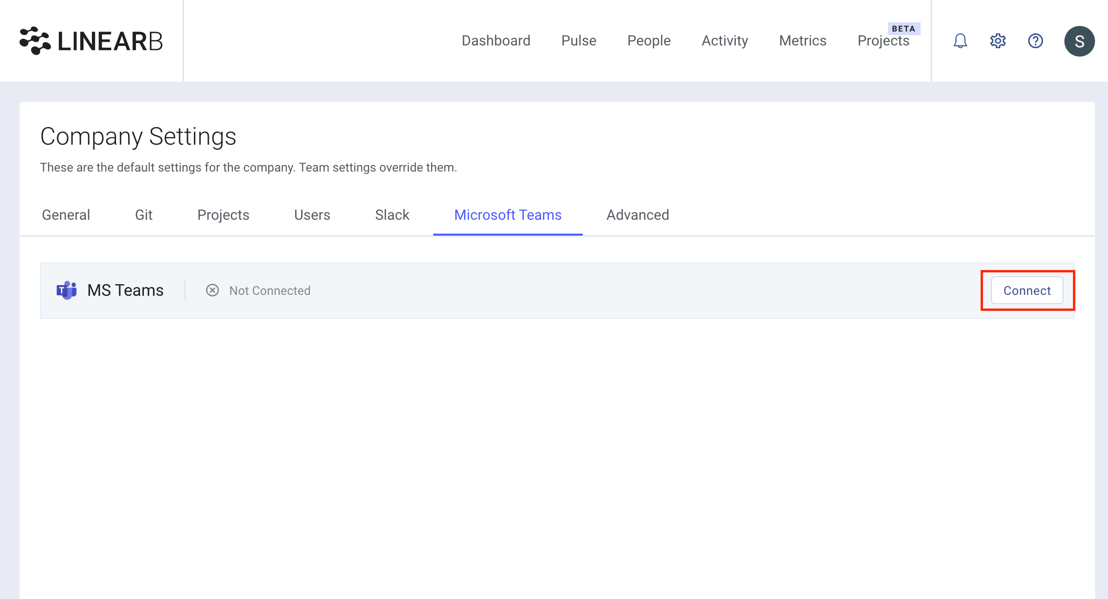The image size is (1108, 599).
Task: Click the Not Connected status icon
Action: click(x=213, y=290)
